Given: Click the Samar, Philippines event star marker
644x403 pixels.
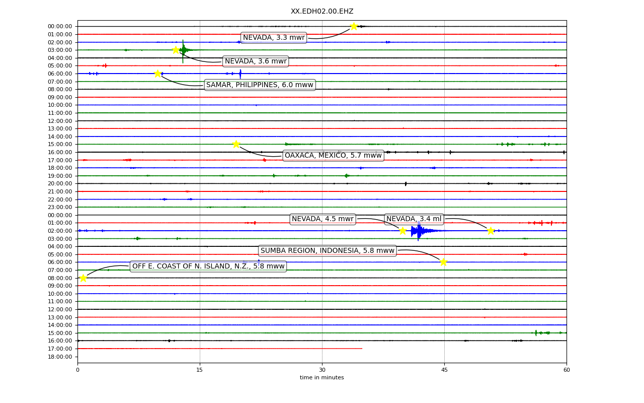Looking at the screenshot, I should click(x=157, y=74).
